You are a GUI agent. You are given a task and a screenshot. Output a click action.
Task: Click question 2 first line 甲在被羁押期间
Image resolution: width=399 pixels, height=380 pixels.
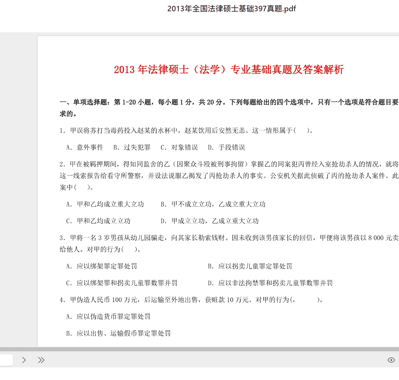(229, 164)
